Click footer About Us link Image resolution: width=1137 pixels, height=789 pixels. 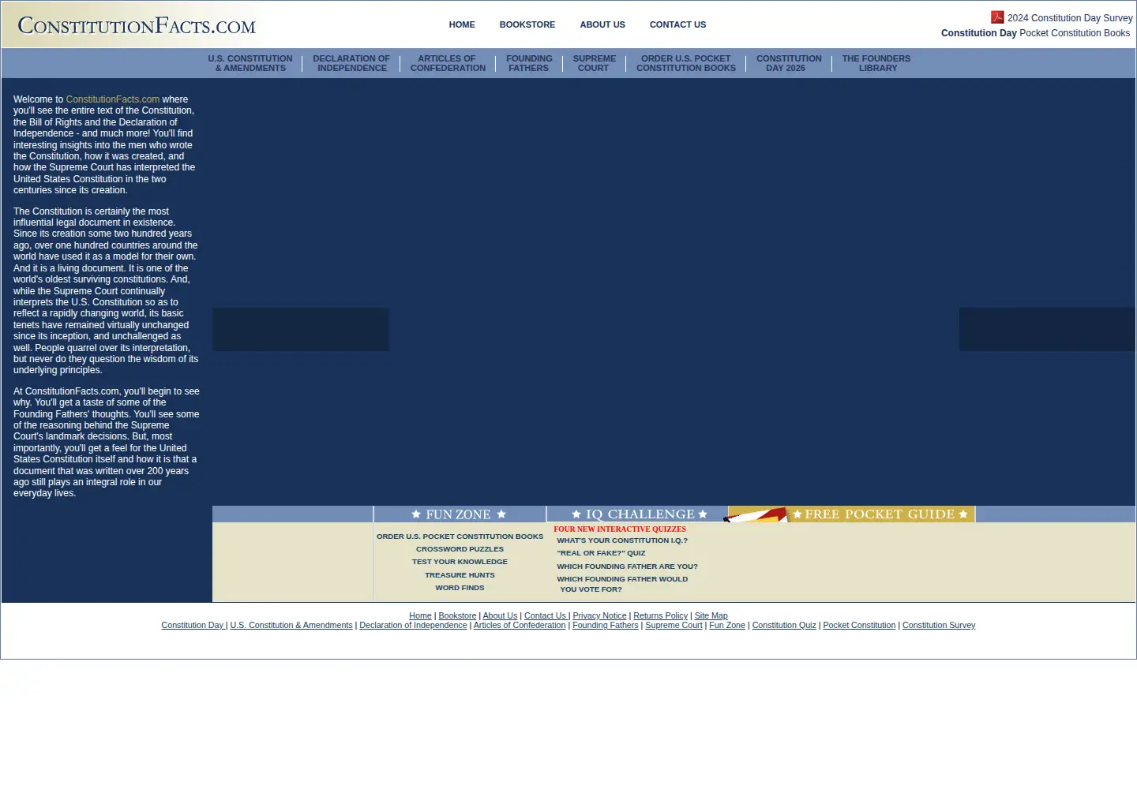pos(500,616)
